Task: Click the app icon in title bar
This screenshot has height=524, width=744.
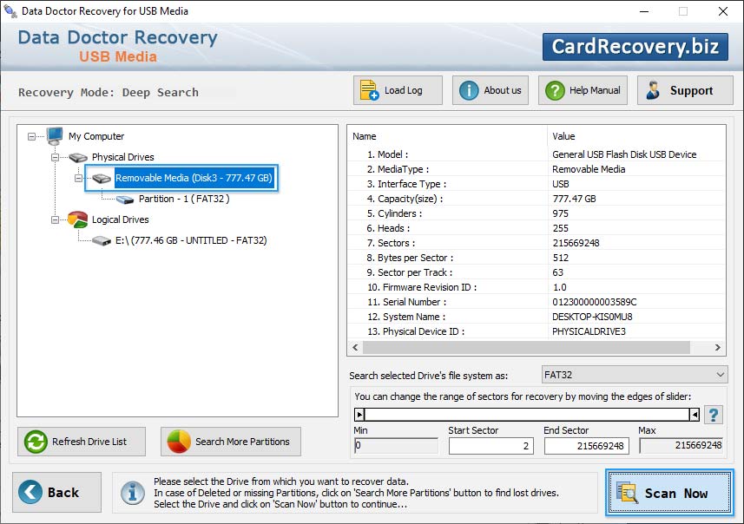Action: pos(10,10)
